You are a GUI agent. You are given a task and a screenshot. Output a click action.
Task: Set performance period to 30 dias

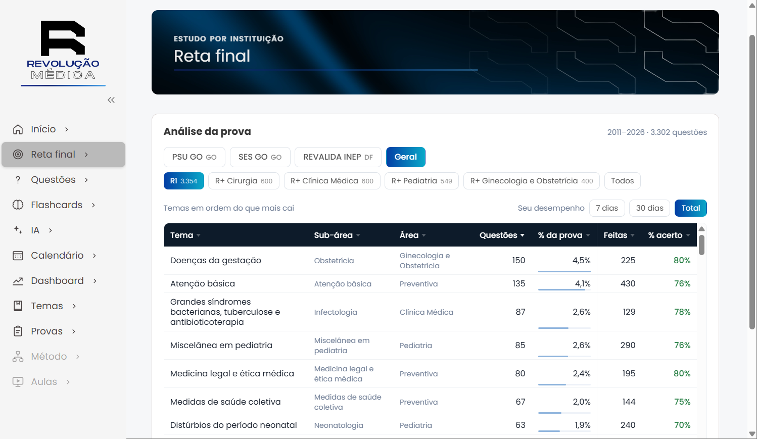pyautogui.click(x=650, y=208)
